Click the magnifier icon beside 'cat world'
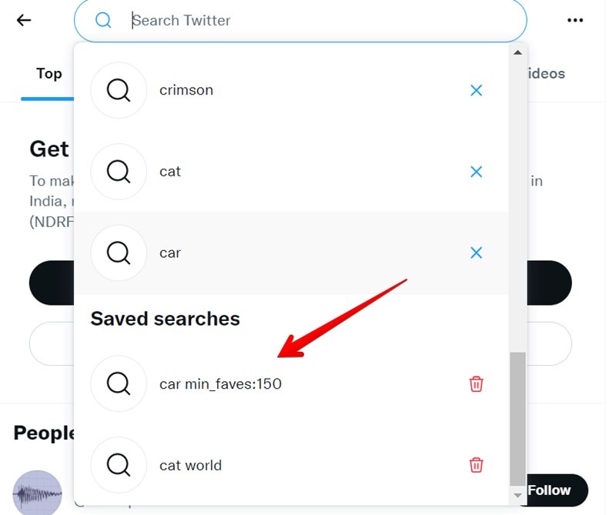The height and width of the screenshot is (515, 616). tap(119, 465)
